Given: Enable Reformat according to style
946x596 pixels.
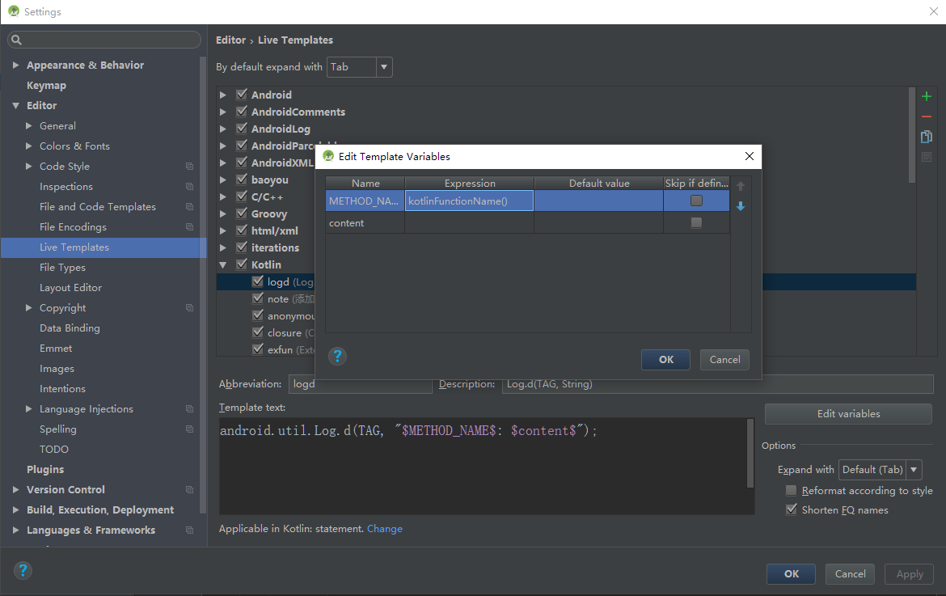Looking at the screenshot, I should [790, 490].
